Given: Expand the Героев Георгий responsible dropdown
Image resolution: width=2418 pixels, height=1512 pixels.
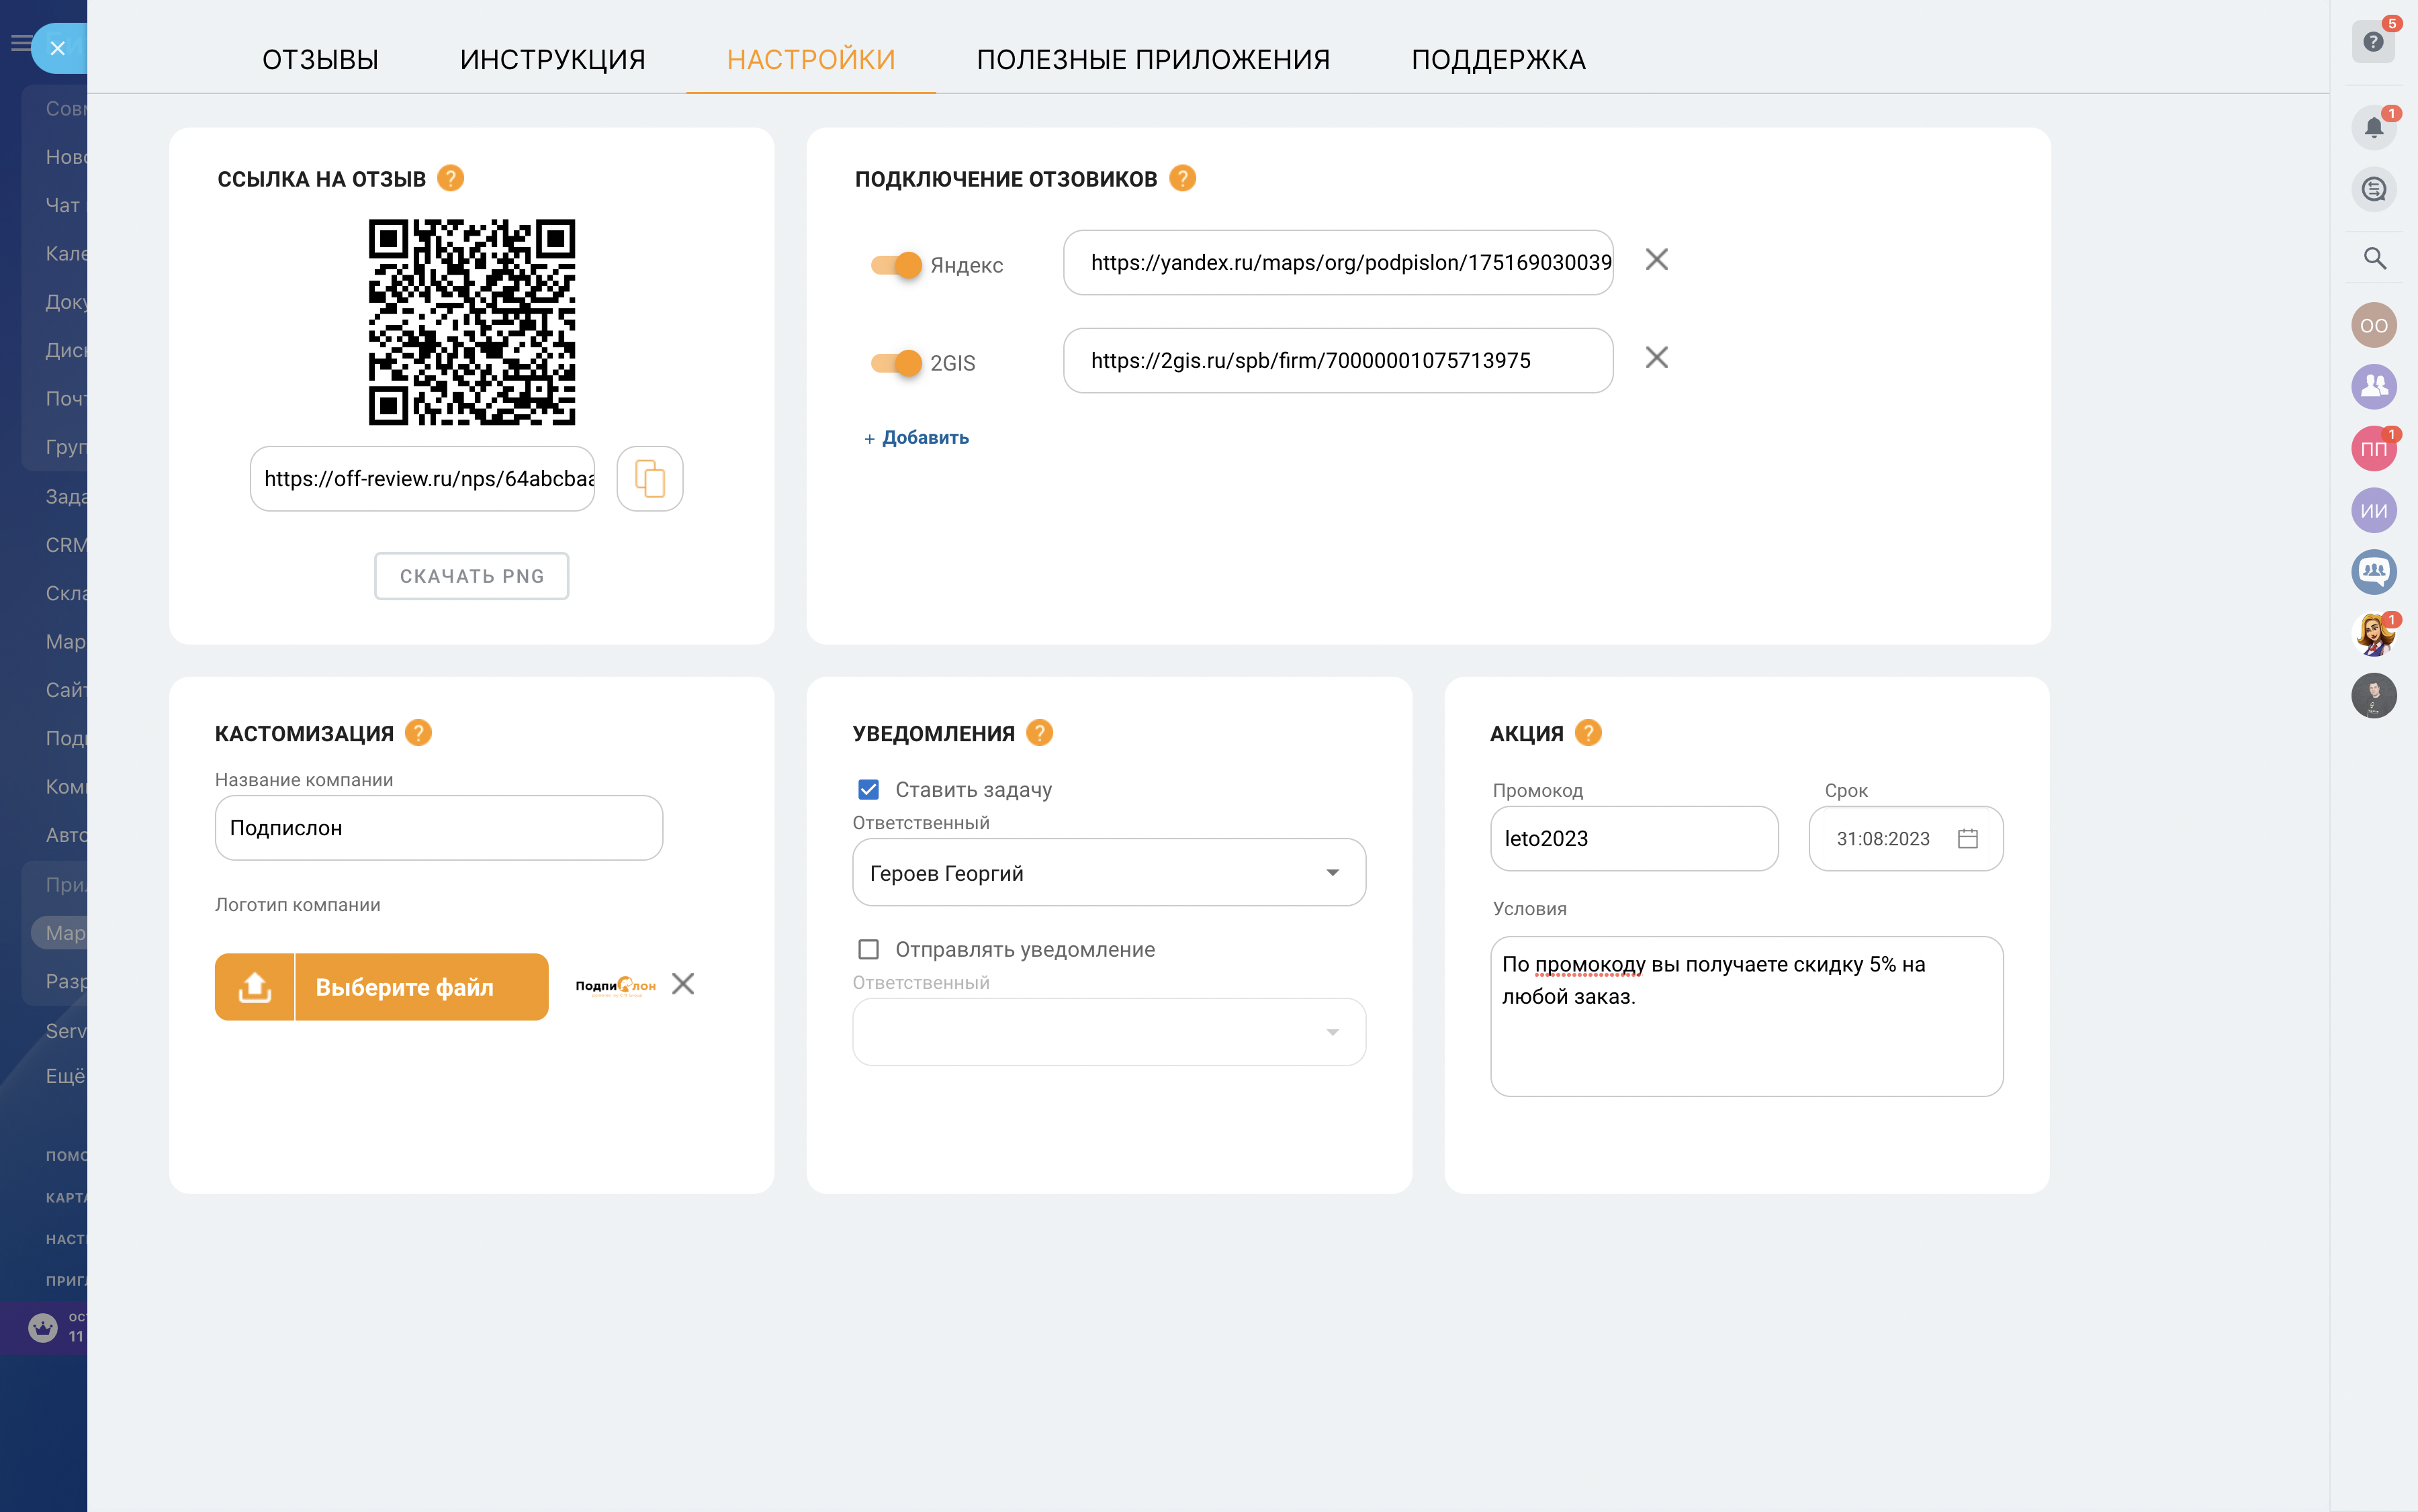Looking at the screenshot, I should point(1108,873).
